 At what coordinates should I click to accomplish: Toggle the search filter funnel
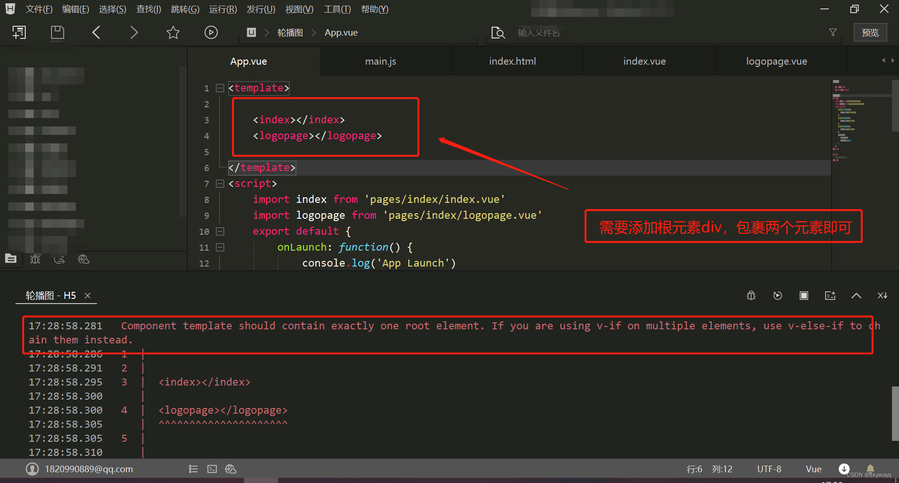[833, 32]
